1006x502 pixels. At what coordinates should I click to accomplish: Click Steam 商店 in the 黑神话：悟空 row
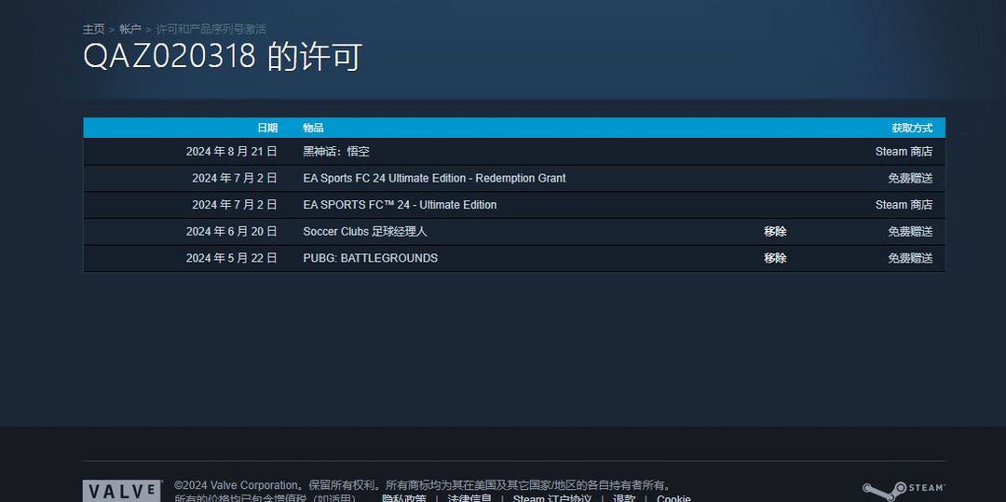coord(904,152)
